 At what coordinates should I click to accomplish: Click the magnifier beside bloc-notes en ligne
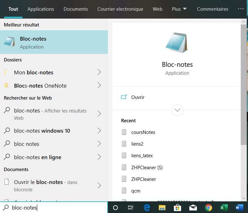(x=7, y=157)
